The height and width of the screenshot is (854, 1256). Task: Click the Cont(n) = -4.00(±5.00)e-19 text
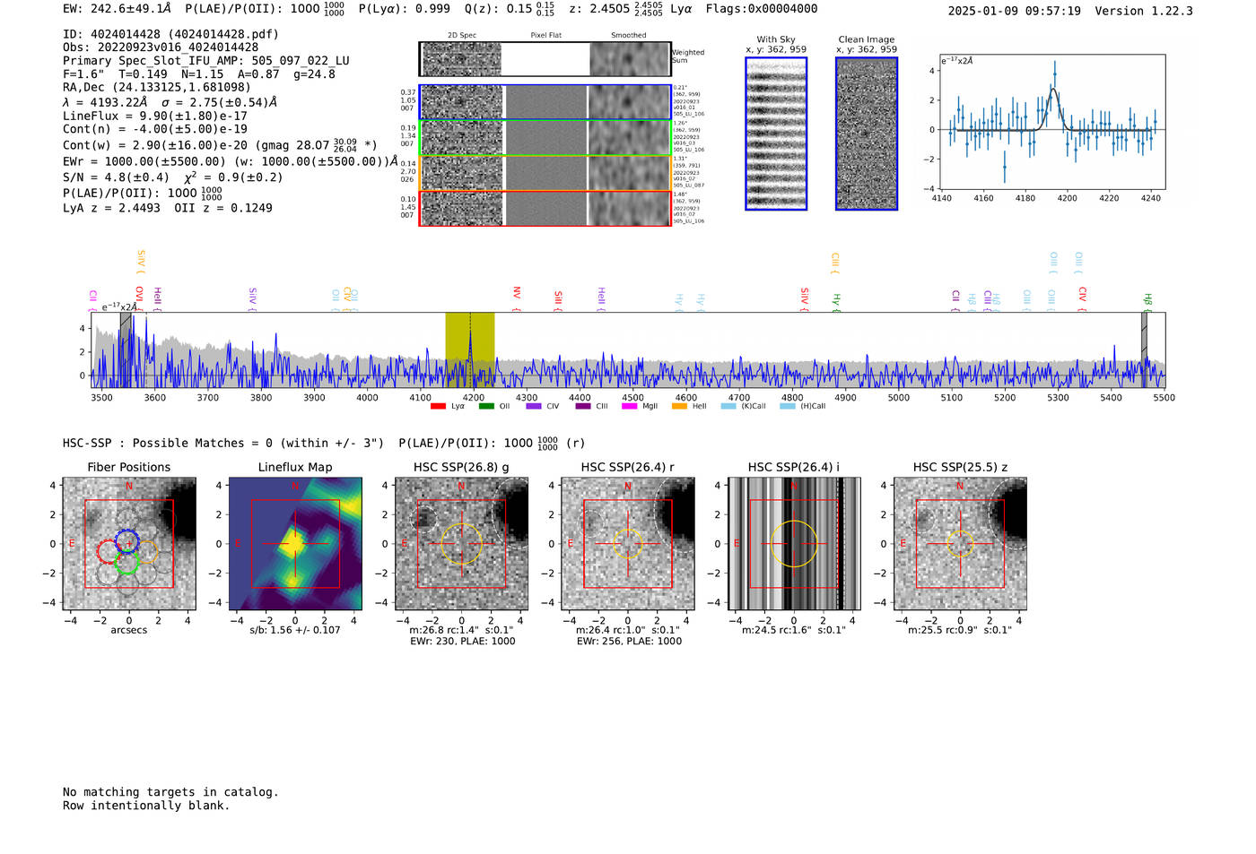click(x=155, y=129)
